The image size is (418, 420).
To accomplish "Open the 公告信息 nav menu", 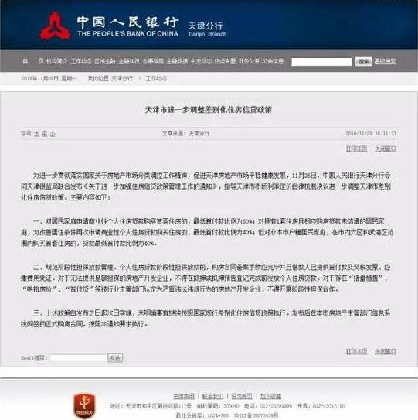I will (x=273, y=61).
